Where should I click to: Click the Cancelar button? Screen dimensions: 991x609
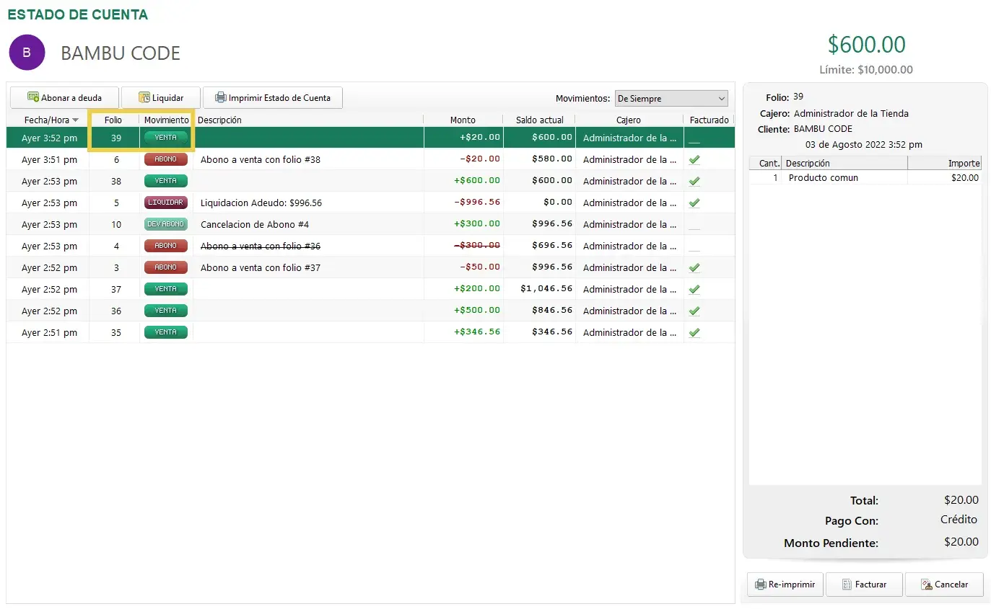click(944, 584)
